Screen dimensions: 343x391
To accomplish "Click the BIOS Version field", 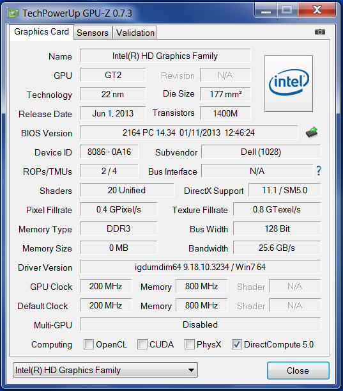I will 188,132.
